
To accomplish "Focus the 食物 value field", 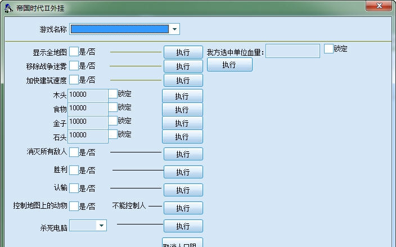I will (88, 109).
